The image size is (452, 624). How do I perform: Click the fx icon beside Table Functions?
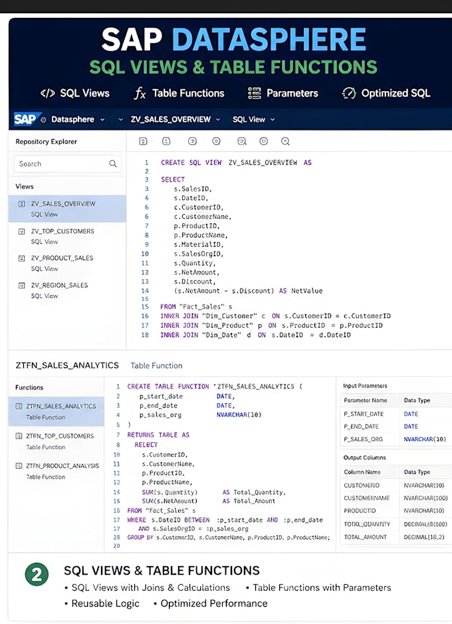pos(140,94)
